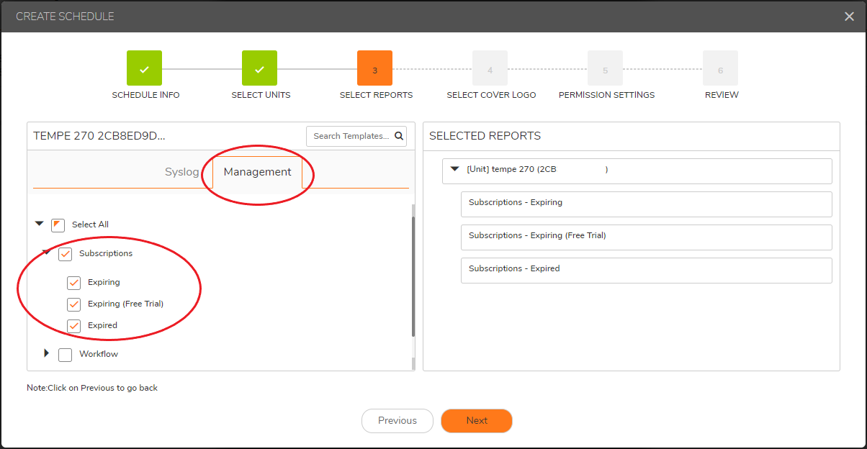Close the Create Schedule dialog

tap(849, 17)
